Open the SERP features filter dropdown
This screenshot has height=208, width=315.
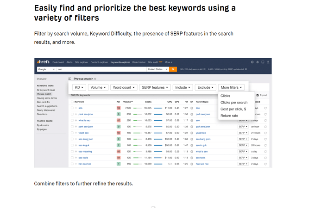point(155,87)
